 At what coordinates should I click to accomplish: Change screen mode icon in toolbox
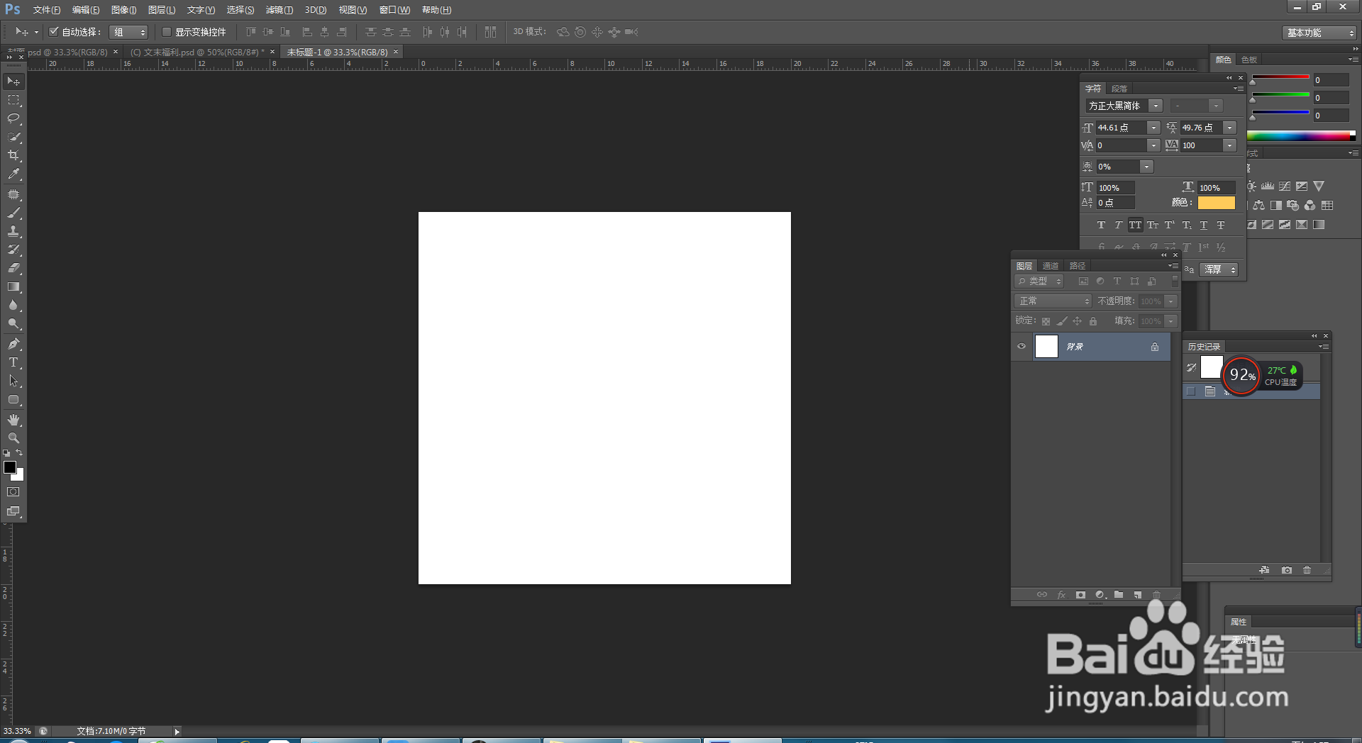(x=13, y=511)
